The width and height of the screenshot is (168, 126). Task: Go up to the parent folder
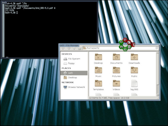click(x=74, y=48)
